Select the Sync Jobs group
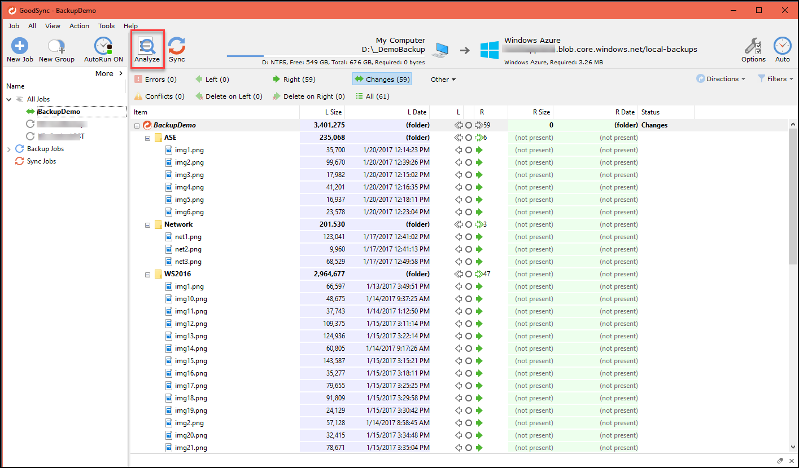799x468 pixels. (41, 161)
